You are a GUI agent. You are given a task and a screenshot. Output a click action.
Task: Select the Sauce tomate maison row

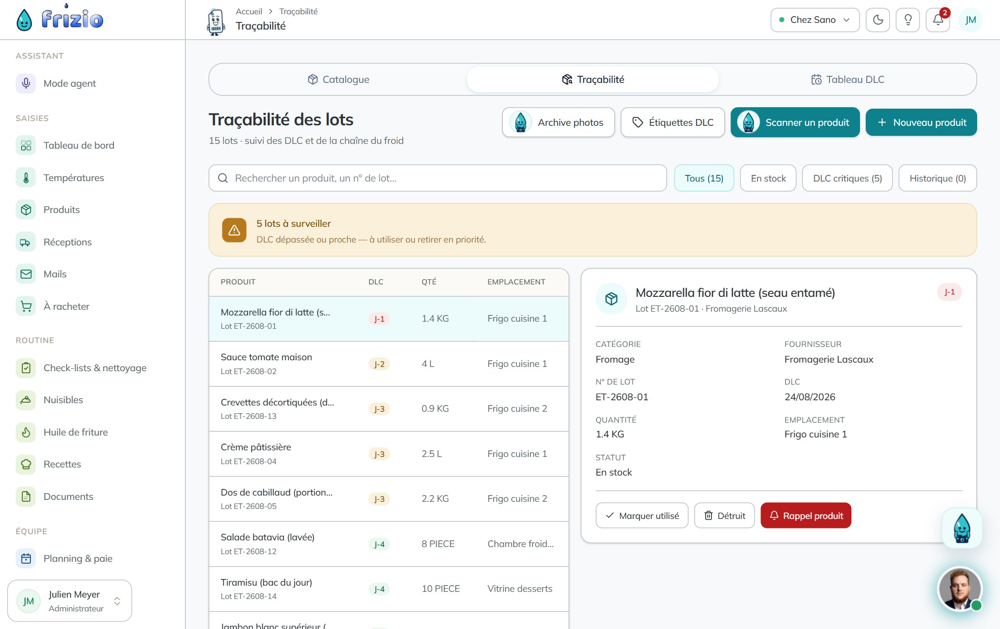pyautogui.click(x=389, y=364)
